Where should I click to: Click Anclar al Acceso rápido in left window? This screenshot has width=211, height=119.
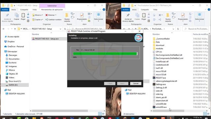point(7,18)
